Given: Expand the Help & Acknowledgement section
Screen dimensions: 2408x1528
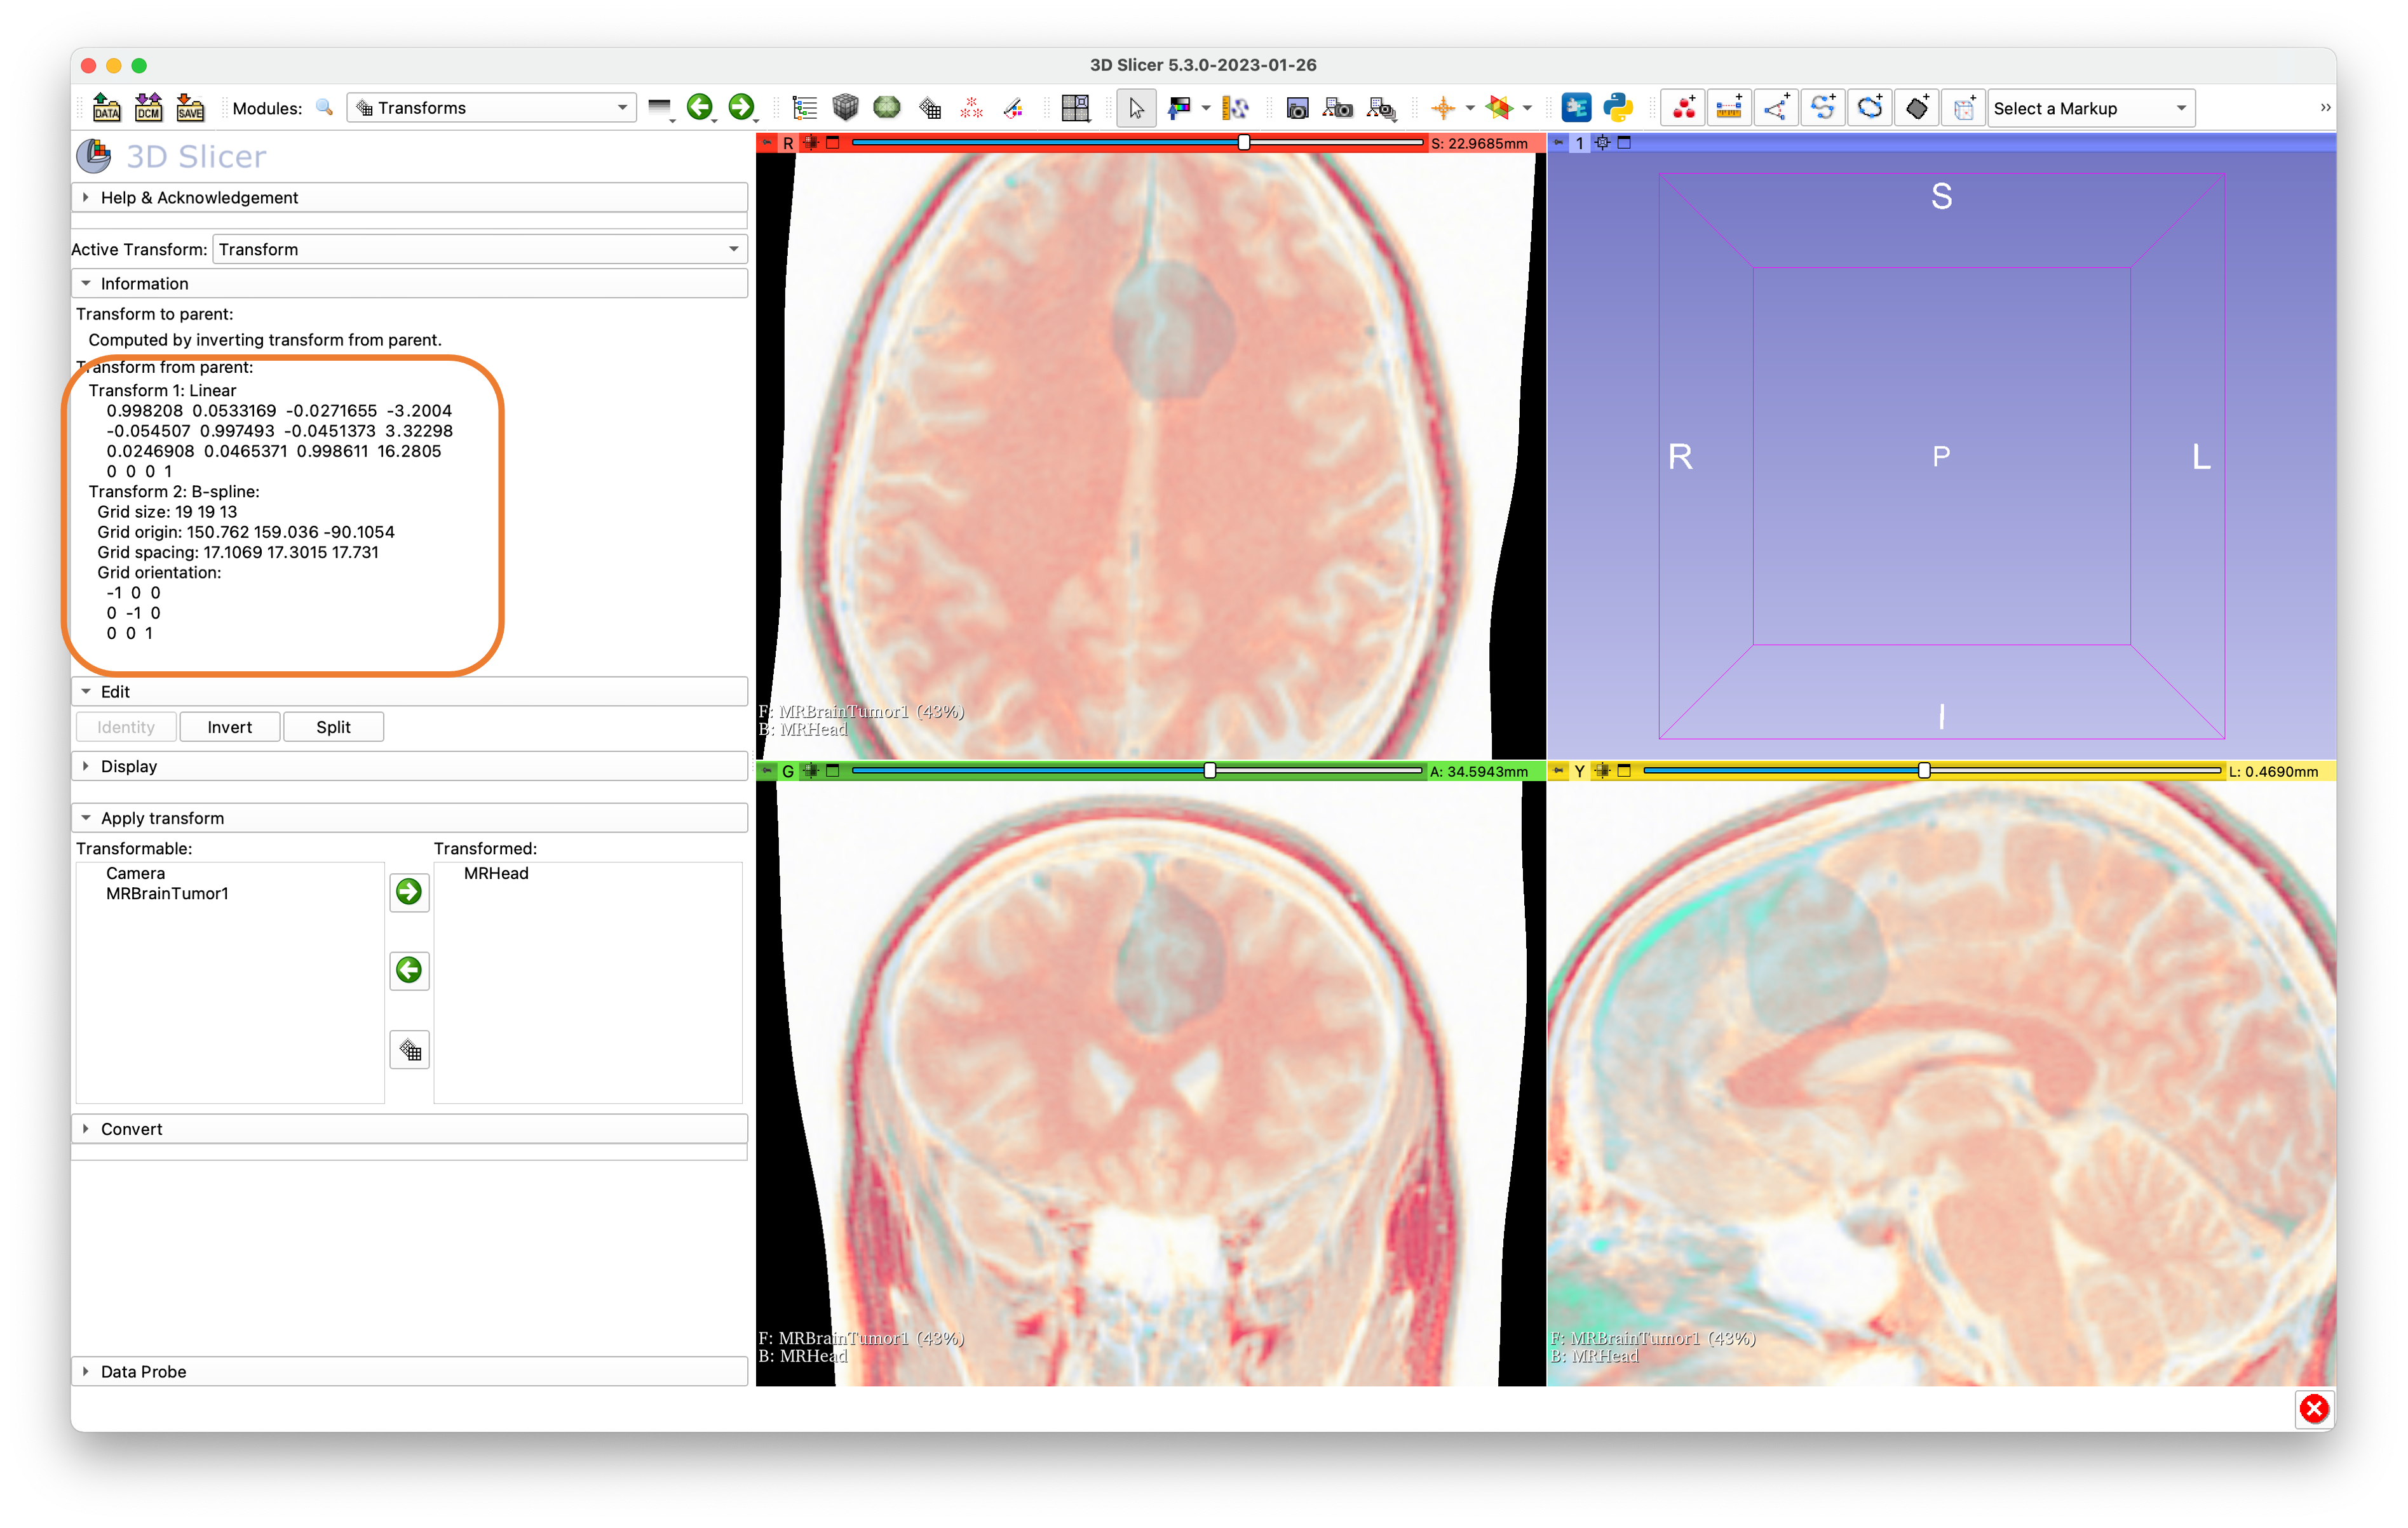Looking at the screenshot, I should point(198,198).
